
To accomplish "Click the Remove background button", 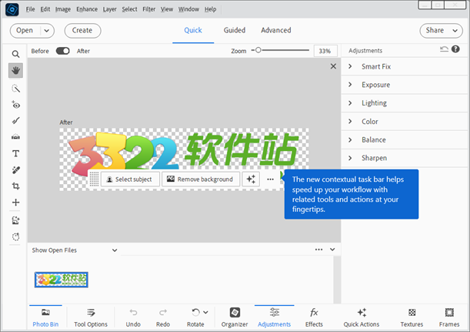I will pos(200,179).
